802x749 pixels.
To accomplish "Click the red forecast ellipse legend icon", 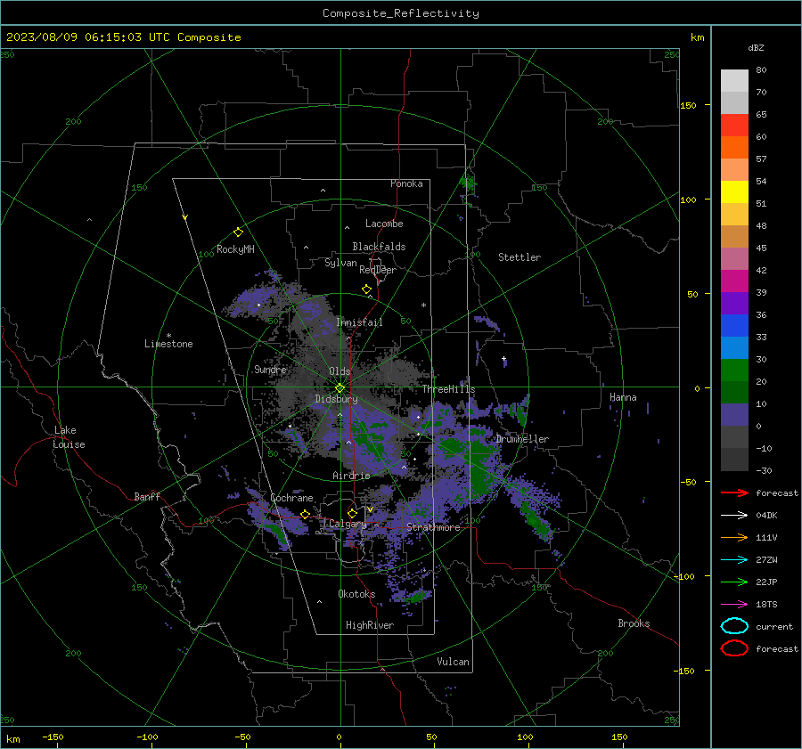I will 734,648.
